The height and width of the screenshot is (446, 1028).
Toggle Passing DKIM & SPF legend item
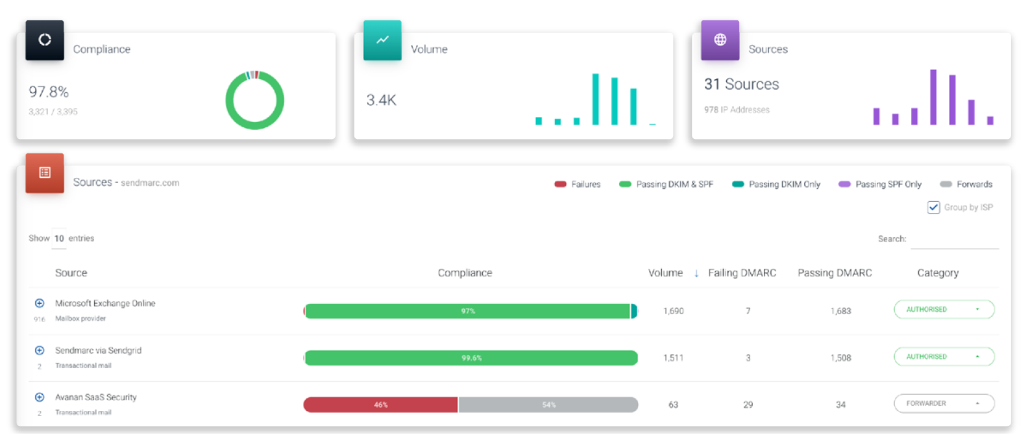coord(667,184)
